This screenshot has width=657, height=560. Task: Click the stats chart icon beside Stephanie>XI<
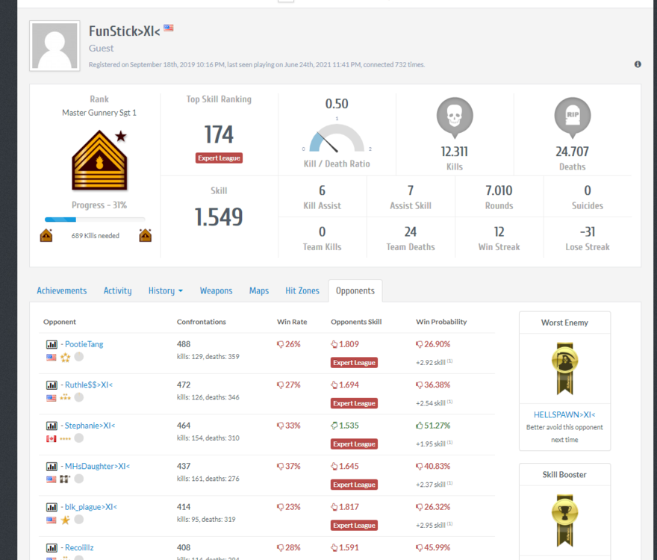[52, 426]
